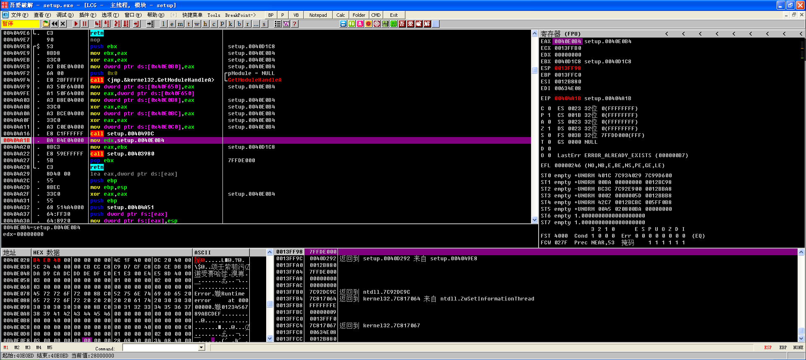Click the red question mark help icon

(295, 24)
